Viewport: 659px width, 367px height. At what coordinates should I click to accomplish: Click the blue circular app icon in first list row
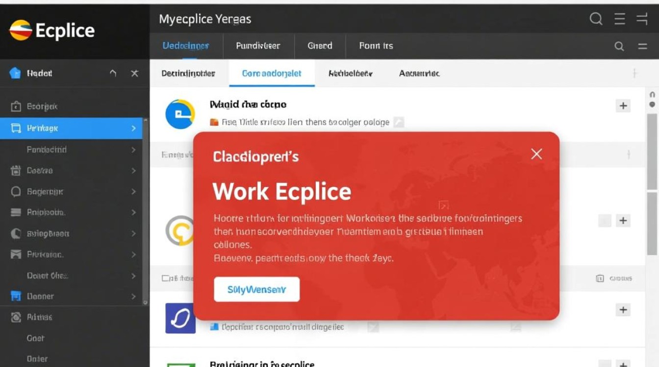(x=180, y=114)
